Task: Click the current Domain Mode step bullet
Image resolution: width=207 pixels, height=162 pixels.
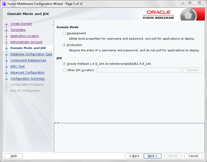Action: tap(7, 48)
